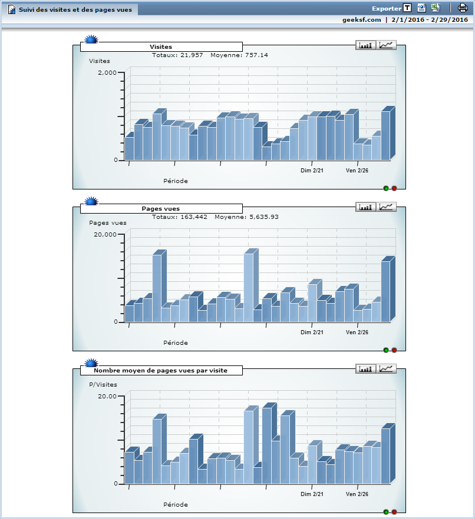Export report to Excel spreadsheet icon

tap(436, 8)
